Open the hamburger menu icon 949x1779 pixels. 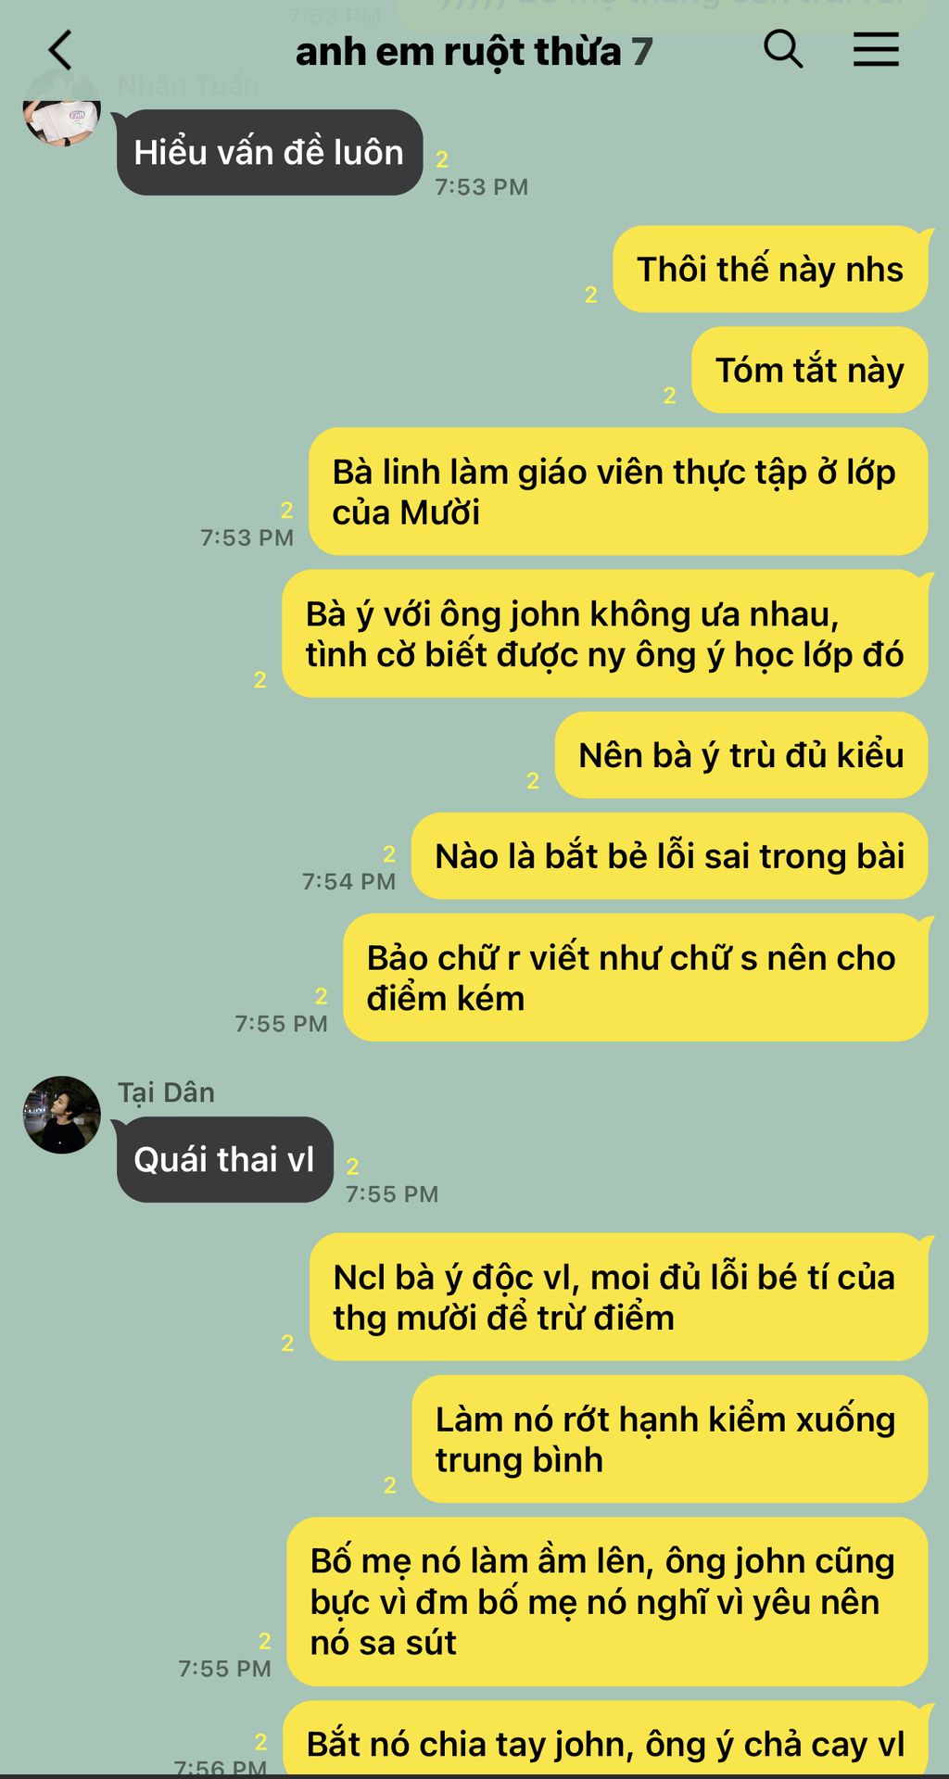[876, 49]
